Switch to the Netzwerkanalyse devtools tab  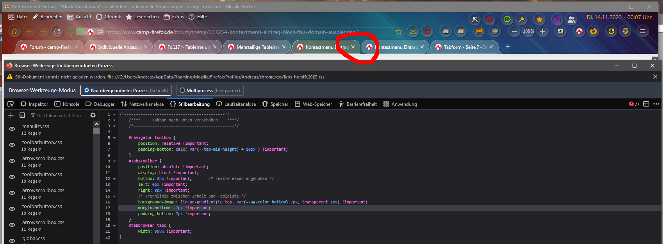[142, 104]
